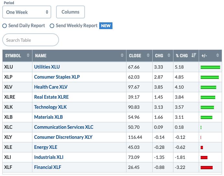
Task: Open the Technology XLK link
Action: tap(50, 107)
